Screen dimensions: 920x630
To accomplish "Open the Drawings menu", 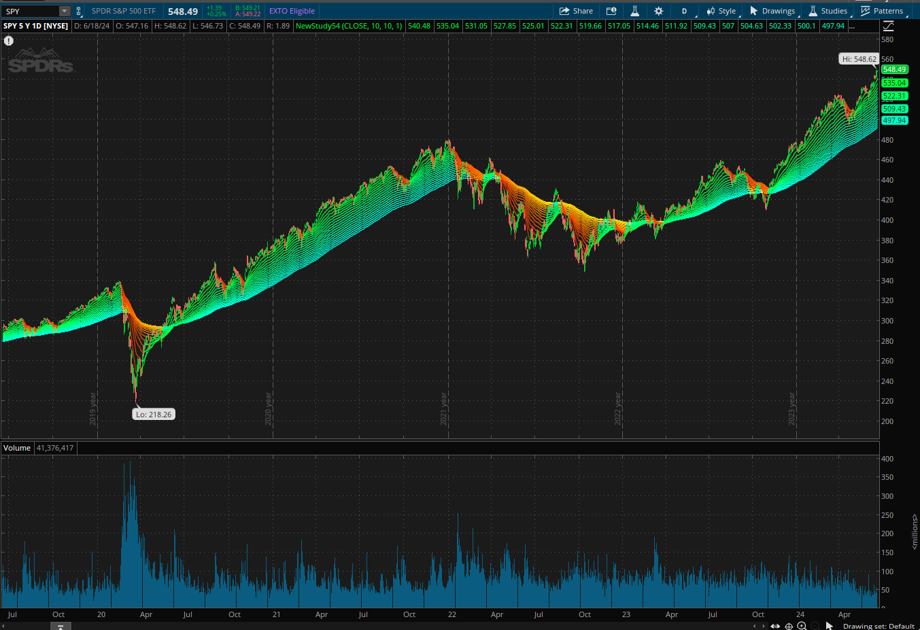I will click(772, 11).
